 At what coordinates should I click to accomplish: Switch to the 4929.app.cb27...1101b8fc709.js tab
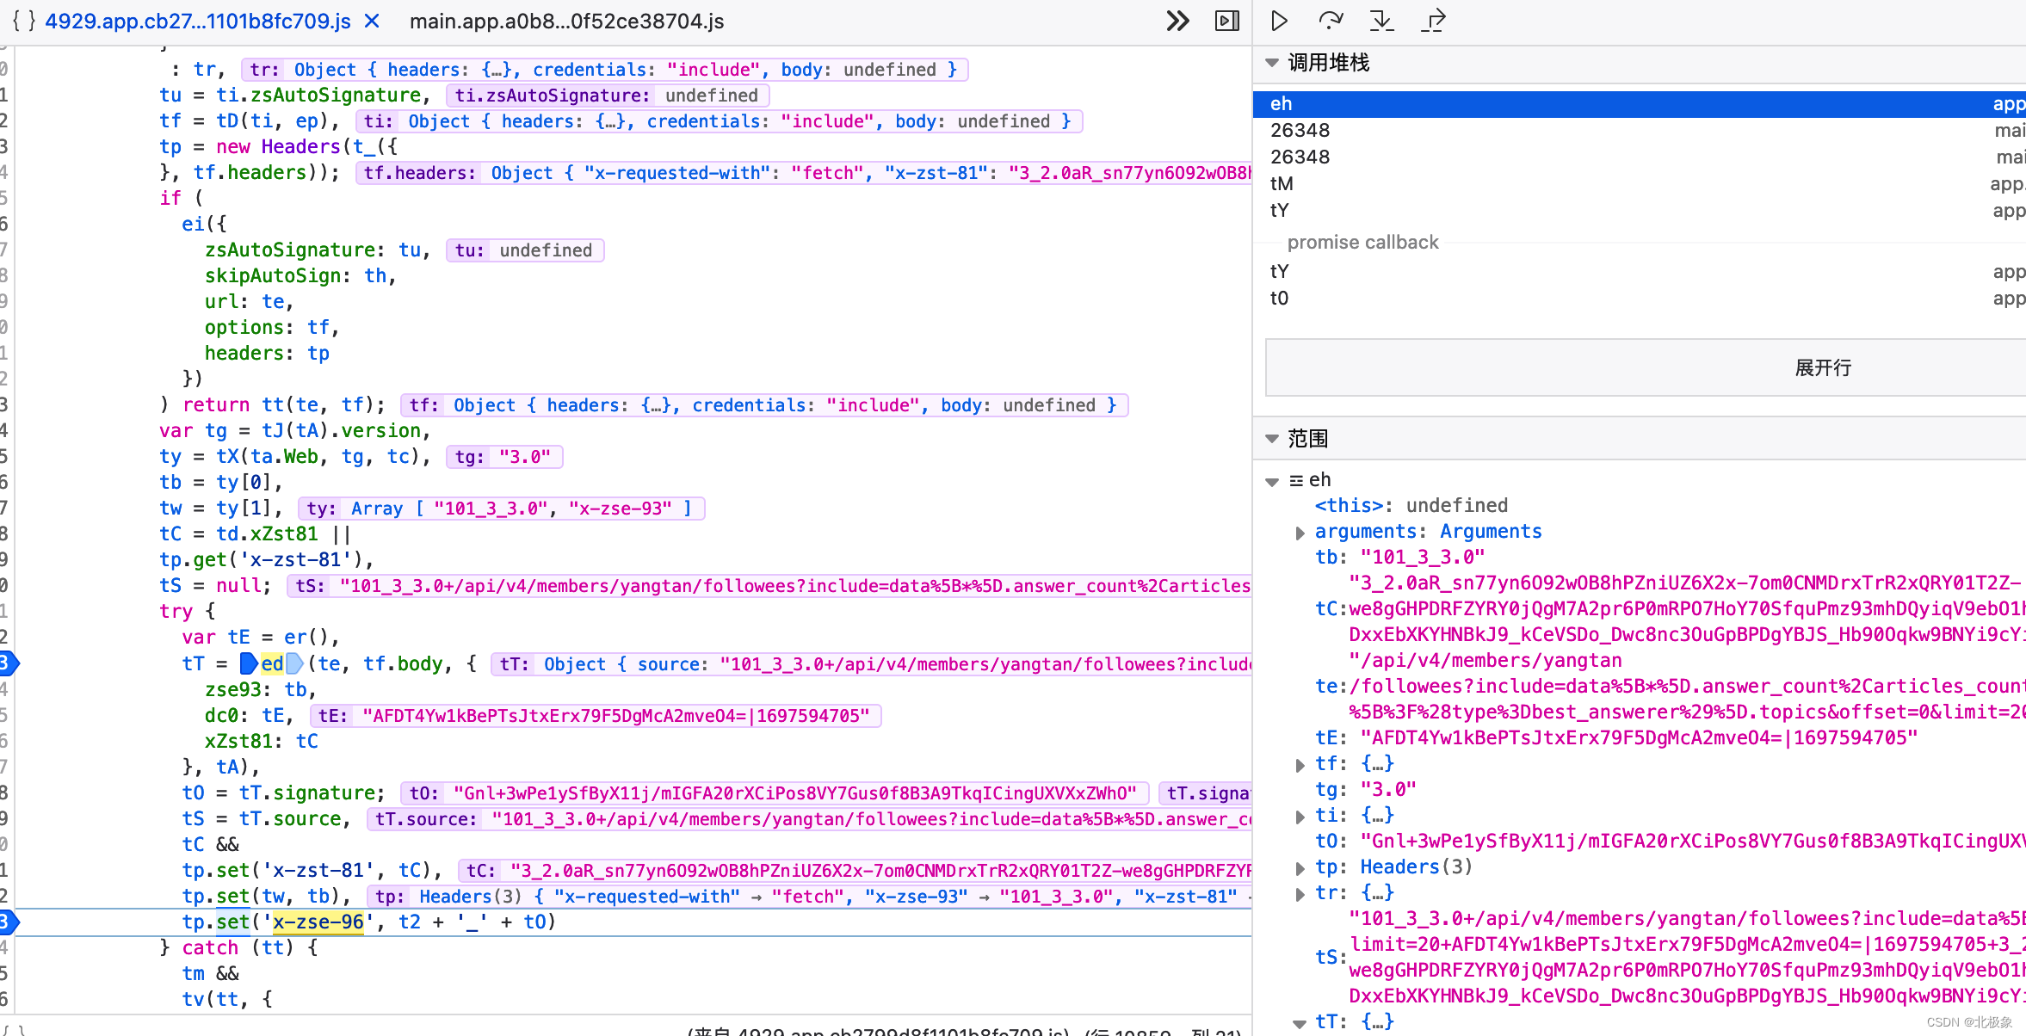198,21
